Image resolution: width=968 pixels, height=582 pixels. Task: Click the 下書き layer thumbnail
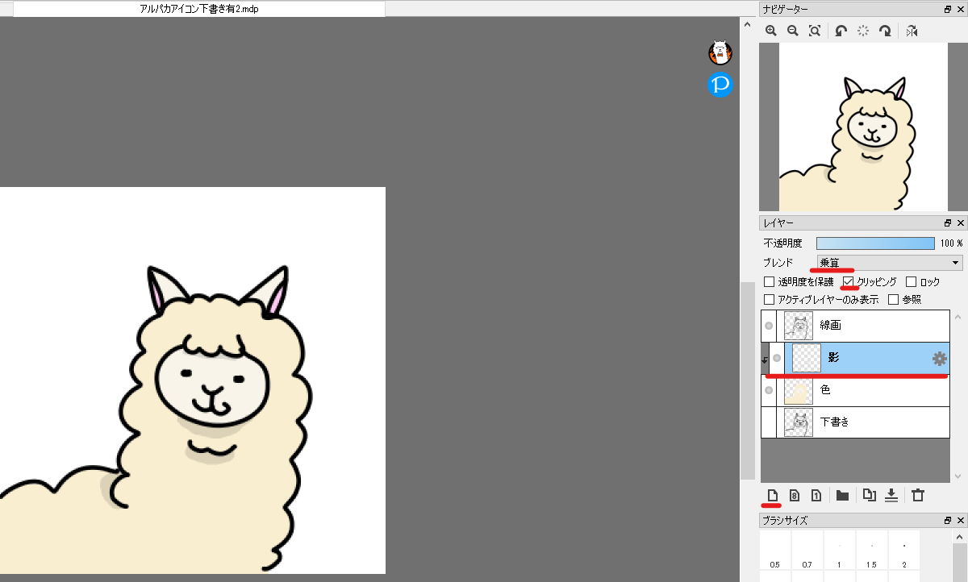point(799,422)
